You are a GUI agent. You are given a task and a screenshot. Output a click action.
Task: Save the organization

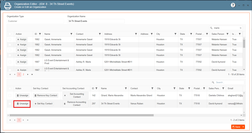[x=236, y=127]
